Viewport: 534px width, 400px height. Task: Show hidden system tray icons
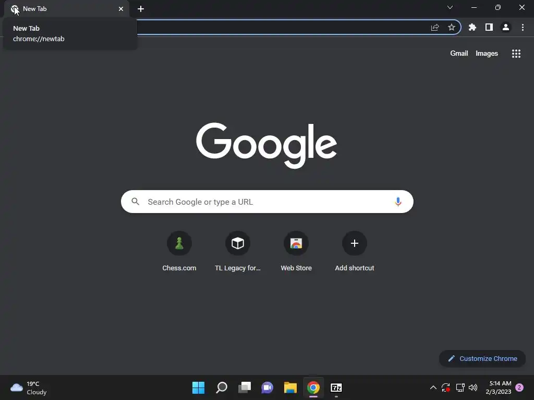pos(433,387)
